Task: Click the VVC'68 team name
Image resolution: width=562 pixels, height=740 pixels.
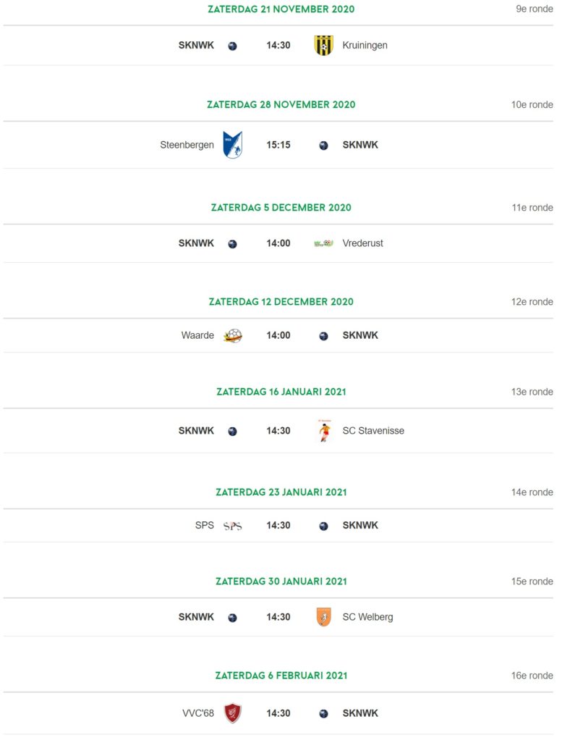Action: click(x=198, y=713)
